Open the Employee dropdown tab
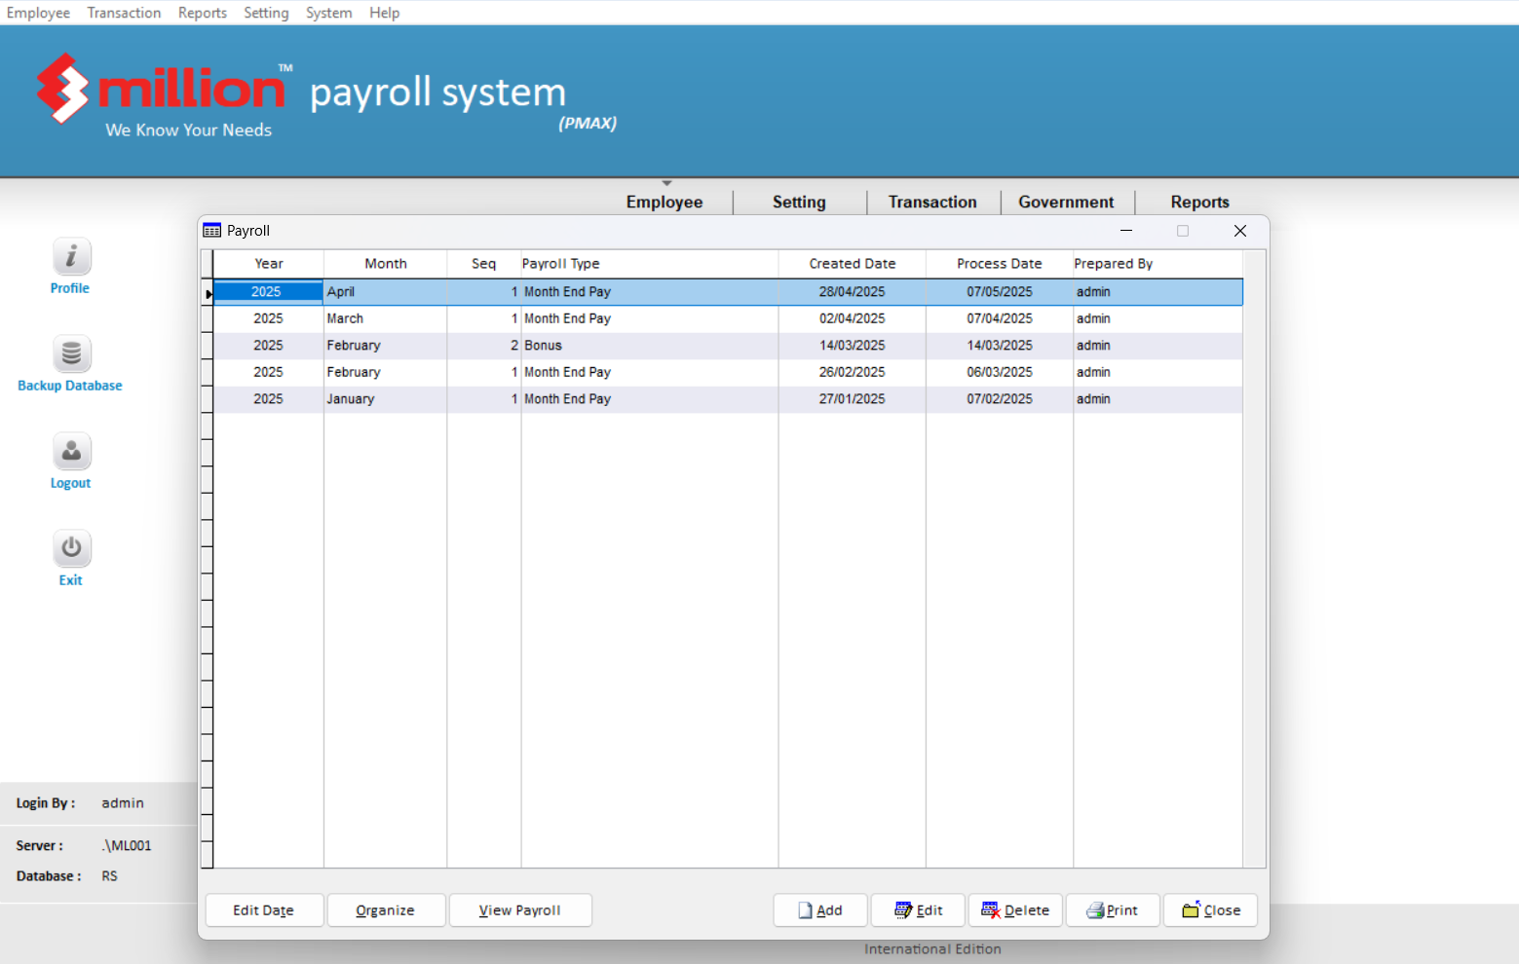 [665, 202]
